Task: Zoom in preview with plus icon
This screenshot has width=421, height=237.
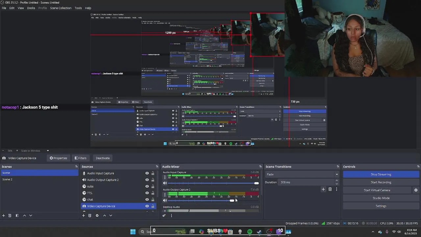Action: tap(17, 151)
